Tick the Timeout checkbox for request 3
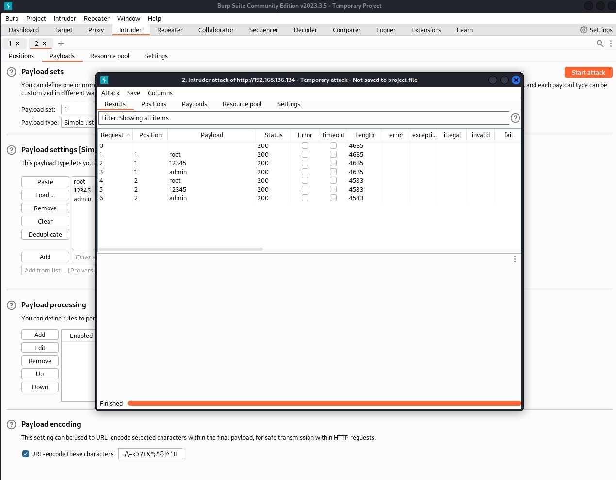Viewport: 616px width, 480px height. coord(333,172)
